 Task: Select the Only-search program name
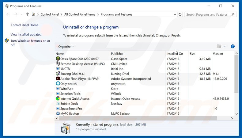(x=68, y=84)
